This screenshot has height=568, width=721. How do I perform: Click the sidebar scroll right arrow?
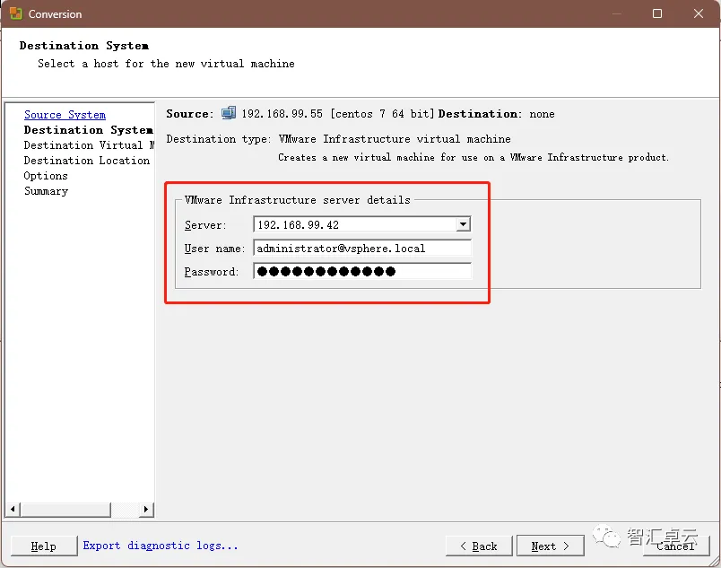146,509
